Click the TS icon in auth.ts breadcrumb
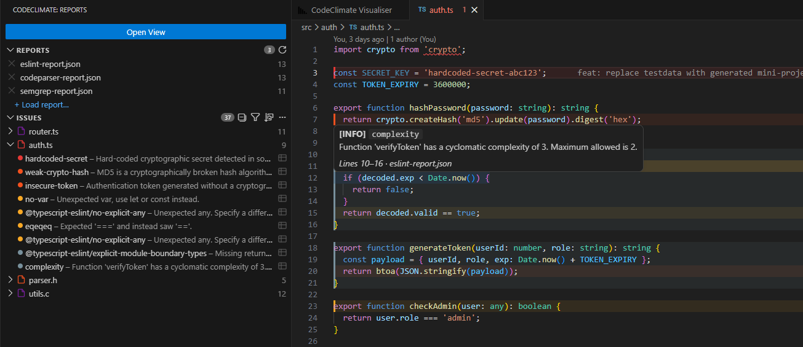Image resolution: width=803 pixels, height=347 pixels. (x=353, y=27)
